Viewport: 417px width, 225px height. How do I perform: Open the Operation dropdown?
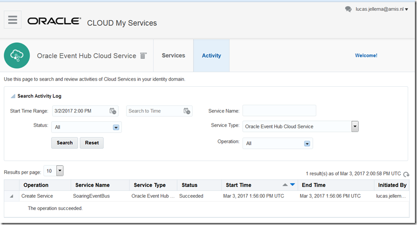pos(307,143)
